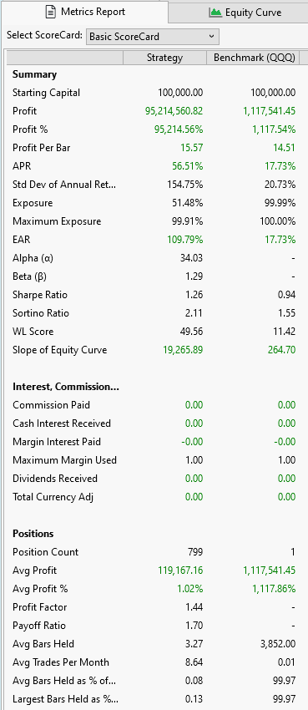Select the Starting Capital row

[x=154, y=93]
